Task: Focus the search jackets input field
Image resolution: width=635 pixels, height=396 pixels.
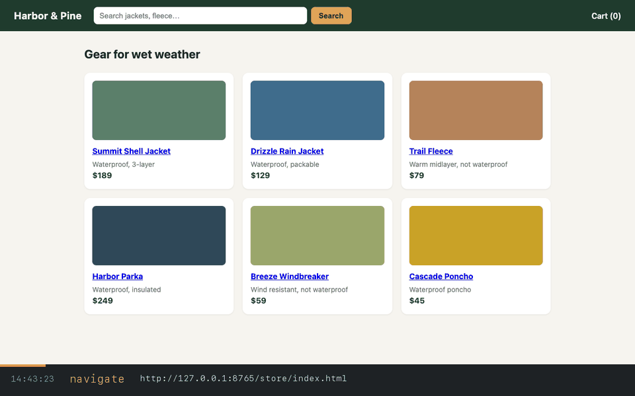Action: [200, 16]
